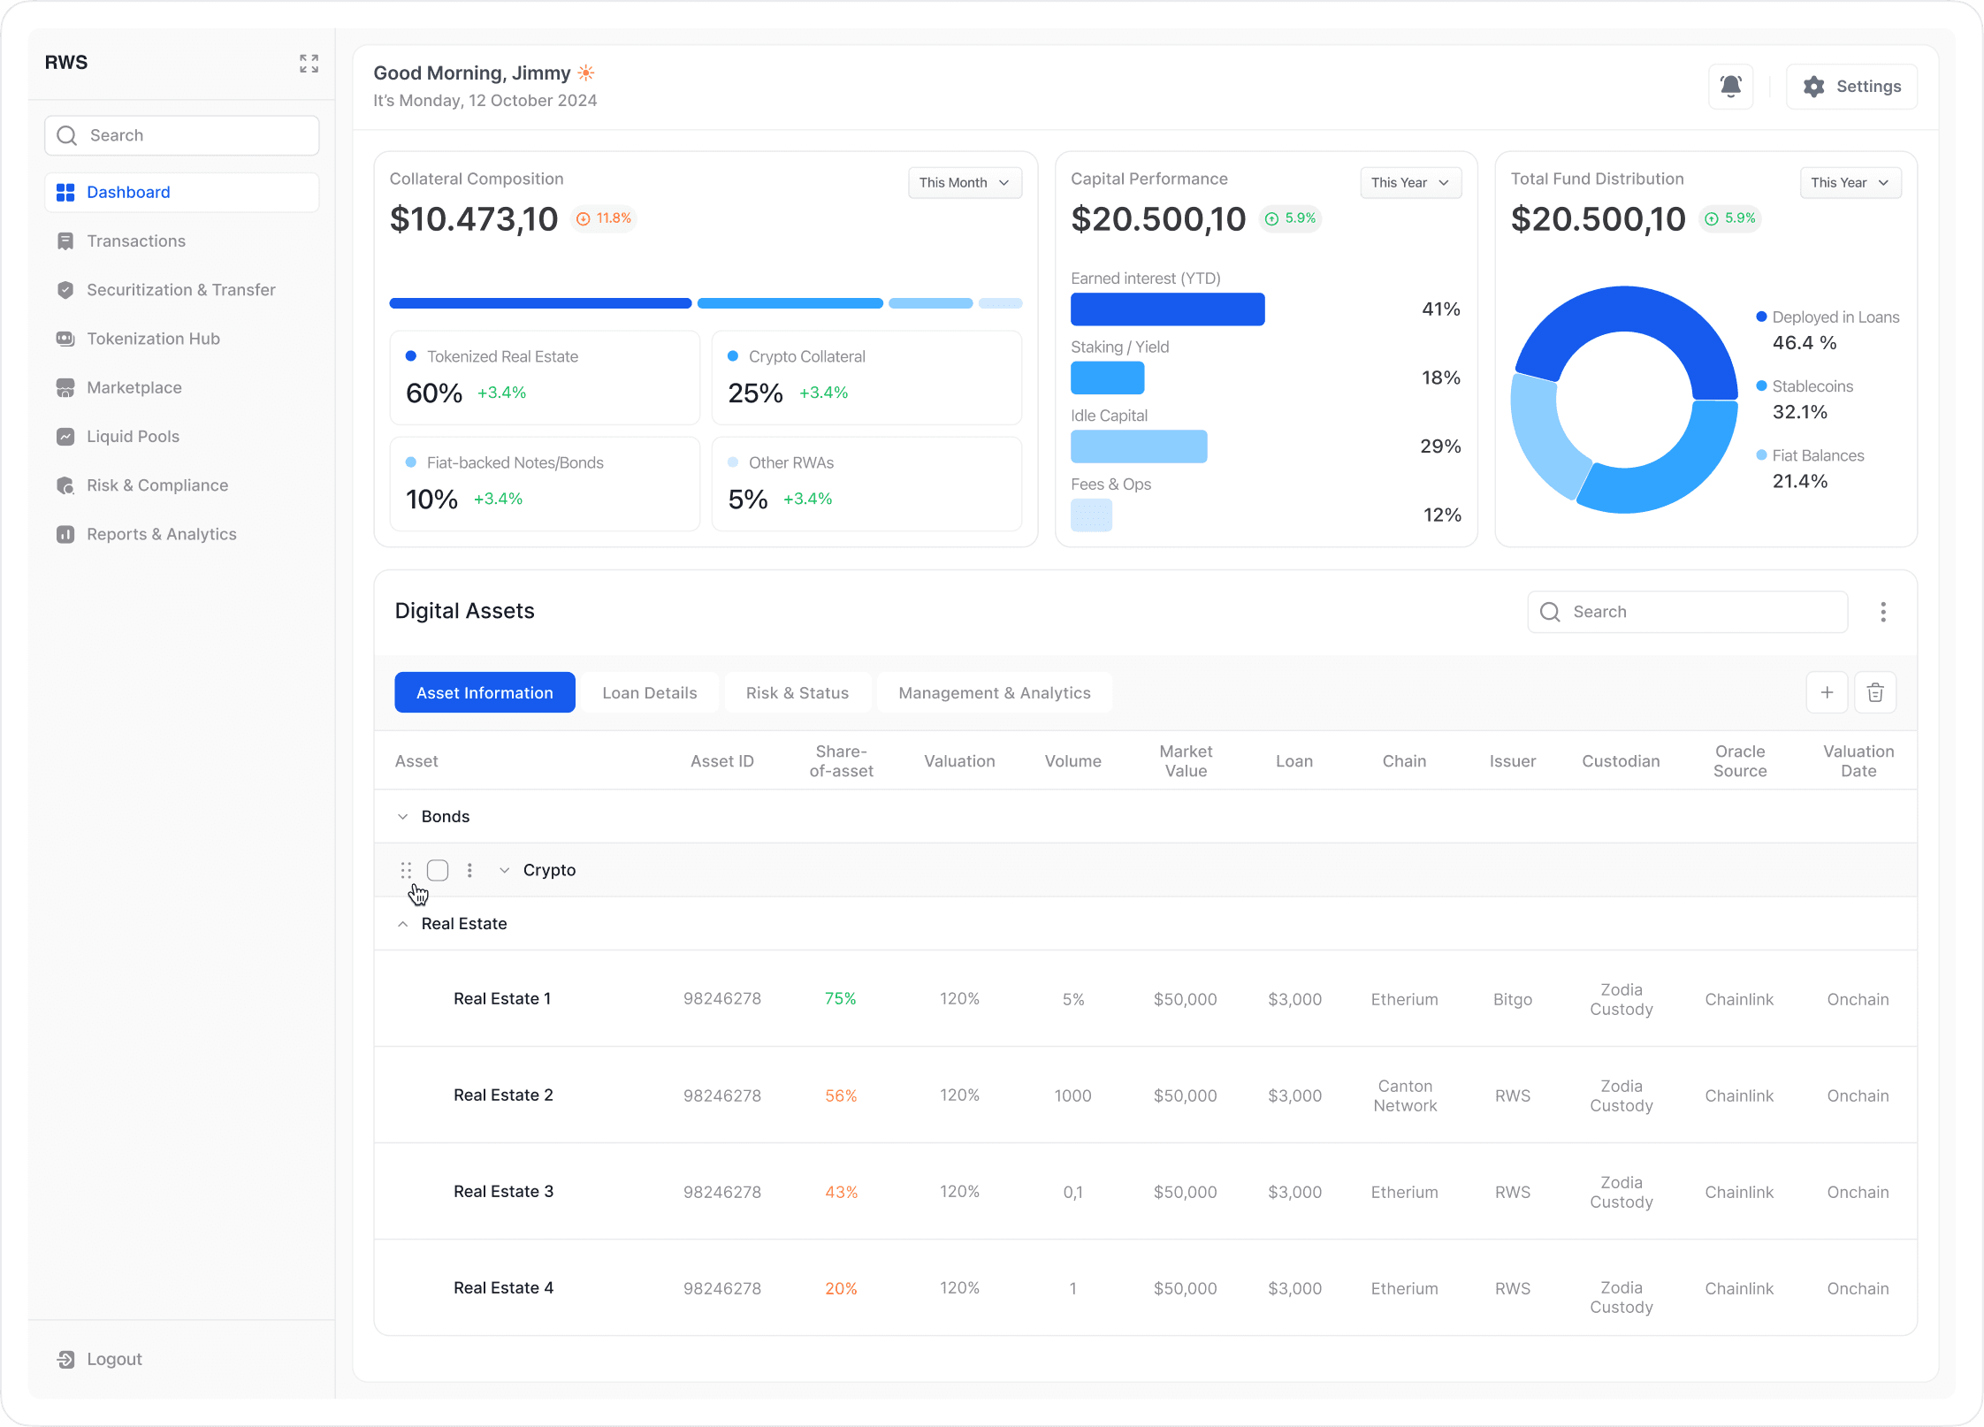Click Logout in the sidebar
Viewport: 1984px width, 1427px height.
coord(113,1359)
